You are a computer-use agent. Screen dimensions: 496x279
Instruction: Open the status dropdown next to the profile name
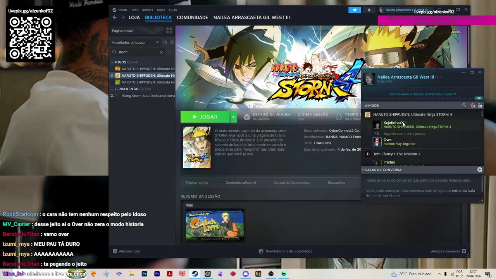(441, 77)
